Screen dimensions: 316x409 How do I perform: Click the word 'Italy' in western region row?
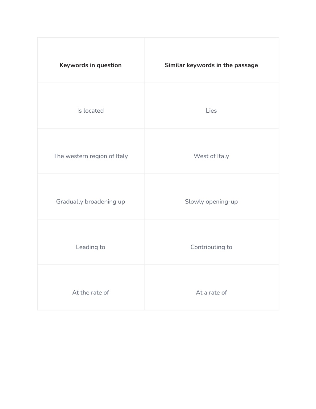point(122,156)
